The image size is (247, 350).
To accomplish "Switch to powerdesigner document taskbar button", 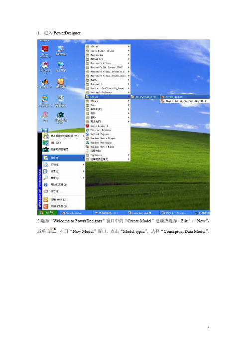I will pyautogui.click(x=142, y=213).
